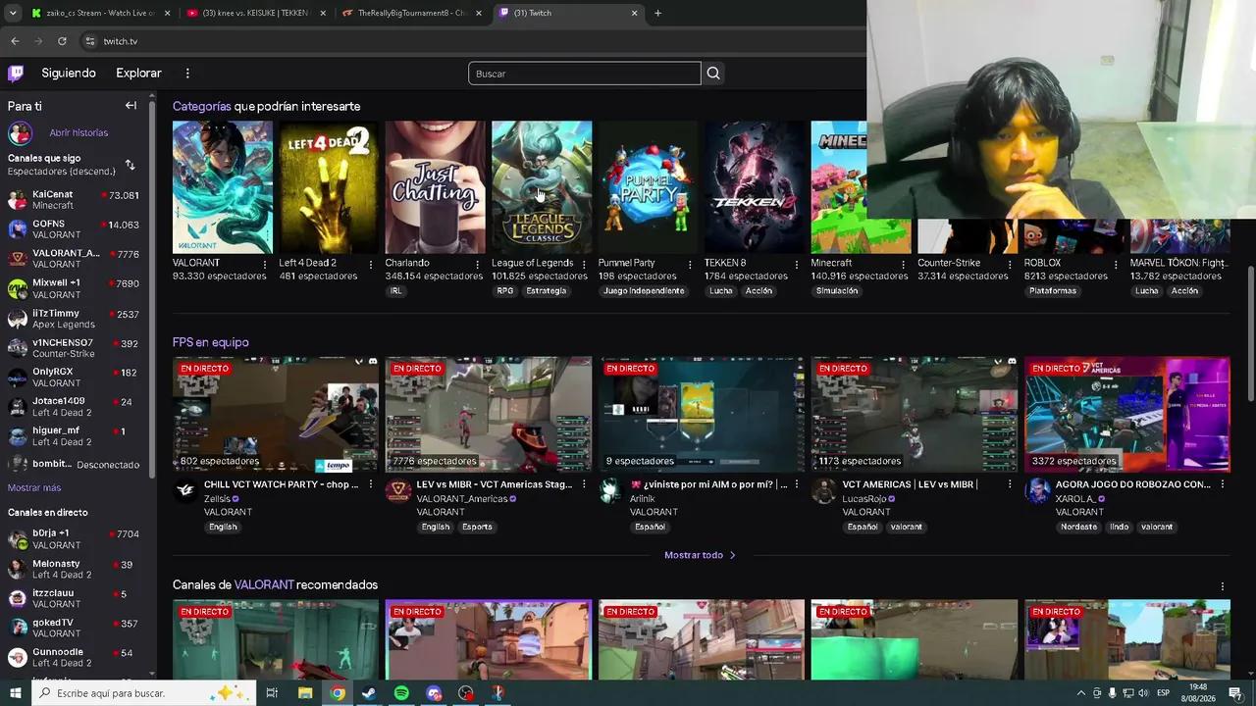1256x706 pixels.
Task: Open options menu of the LucasRojo stream
Action: click(1009, 484)
